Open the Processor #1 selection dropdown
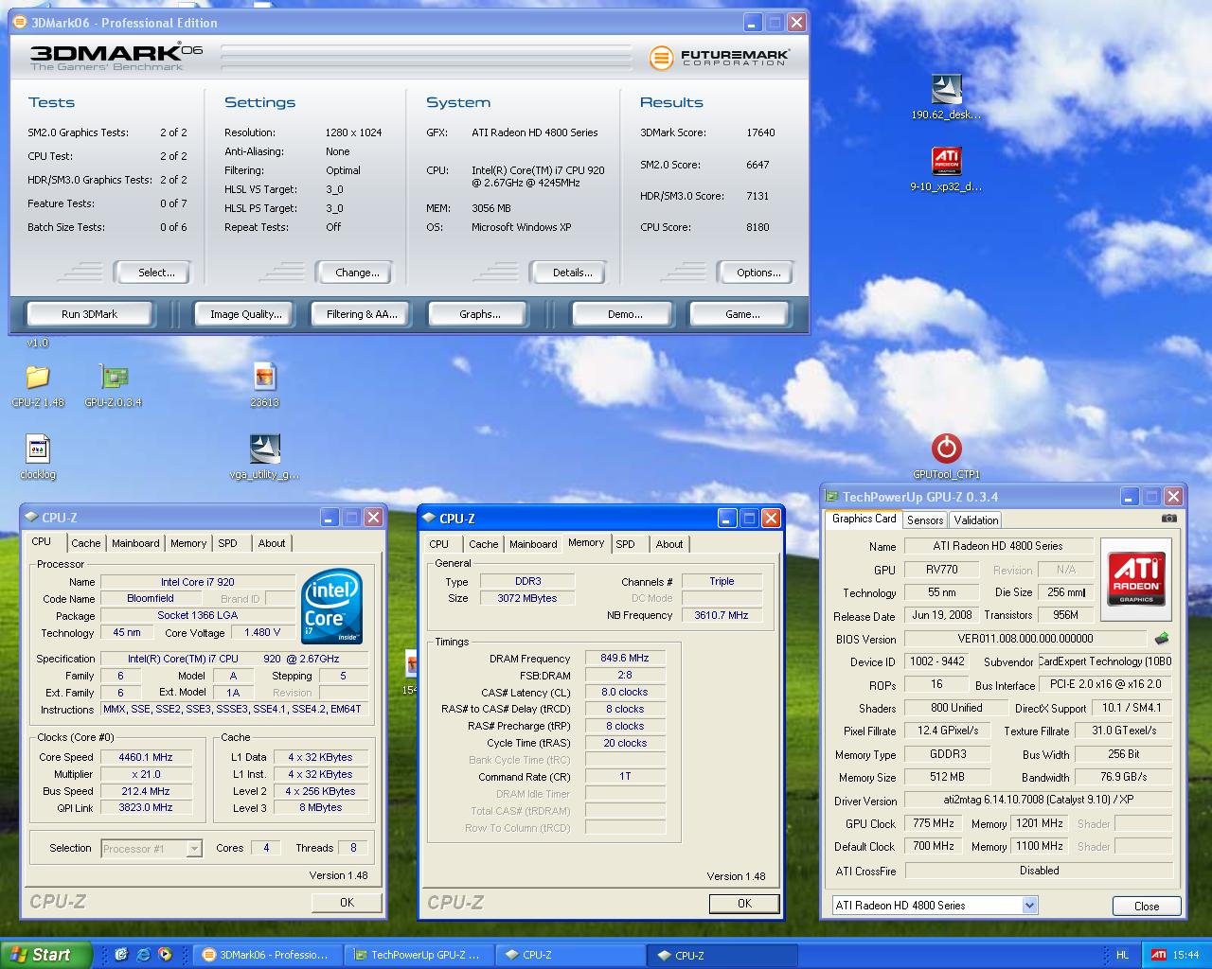 [x=194, y=849]
